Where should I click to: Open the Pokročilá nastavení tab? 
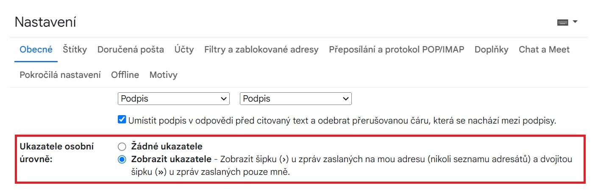click(60, 75)
